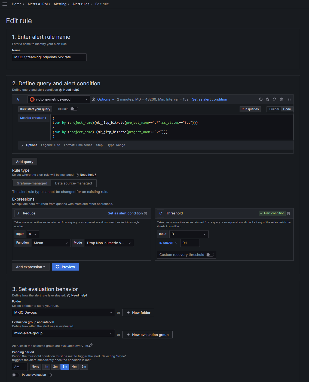Screen dimensions: 309x382
Task: Click the Run queries button
Action: pyautogui.click(x=250, y=109)
